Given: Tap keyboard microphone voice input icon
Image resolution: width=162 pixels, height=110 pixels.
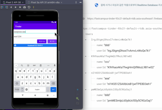Looking at the screenshot, I should click(55, 65).
